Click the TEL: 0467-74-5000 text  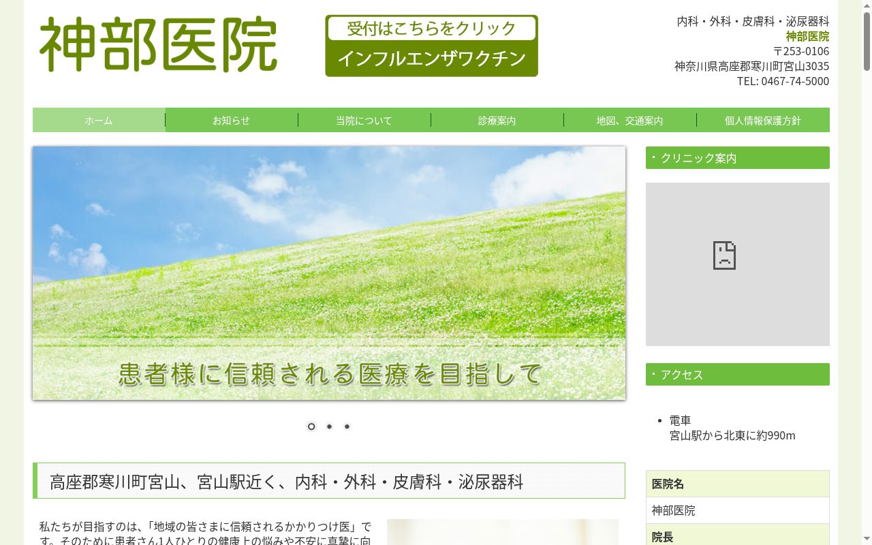point(783,81)
